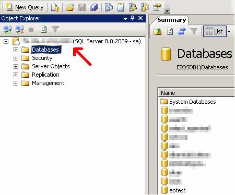
Task: Click the Save All icon
Action: (x=94, y=7)
